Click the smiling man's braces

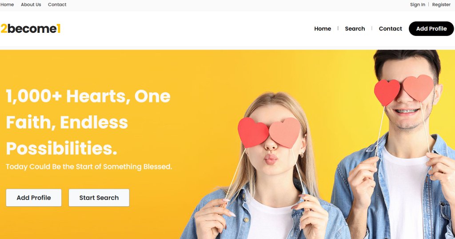coord(408,111)
